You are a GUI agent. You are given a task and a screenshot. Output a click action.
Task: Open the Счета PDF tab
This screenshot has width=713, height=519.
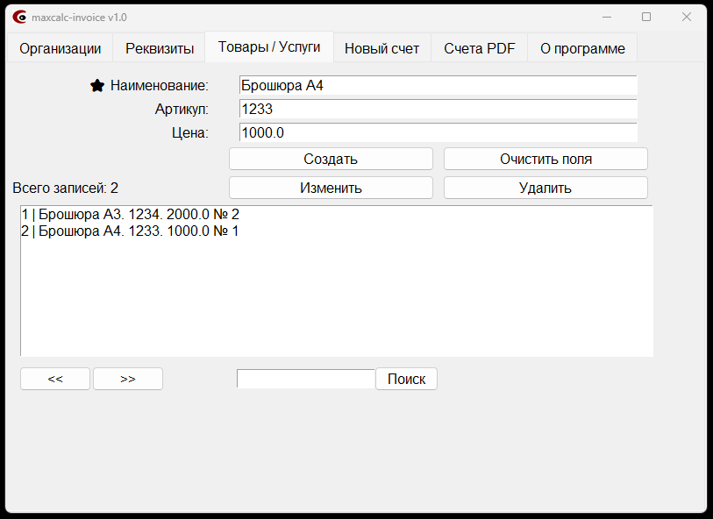coord(479,48)
